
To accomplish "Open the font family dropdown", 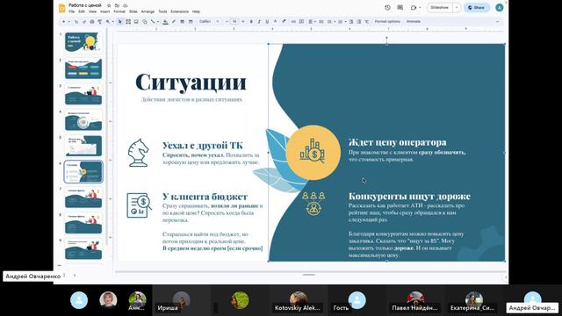I will (x=209, y=21).
